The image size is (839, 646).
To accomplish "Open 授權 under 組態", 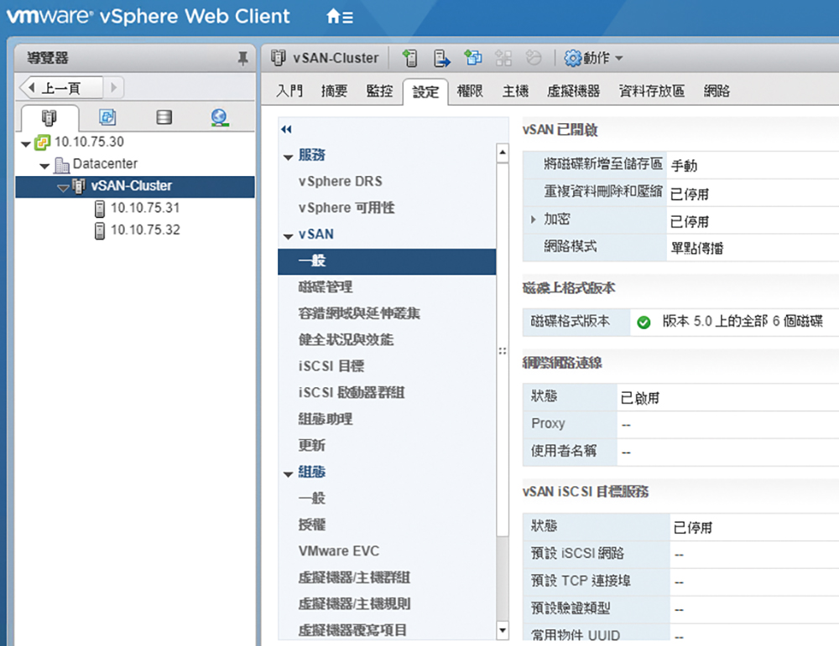I will (x=312, y=525).
